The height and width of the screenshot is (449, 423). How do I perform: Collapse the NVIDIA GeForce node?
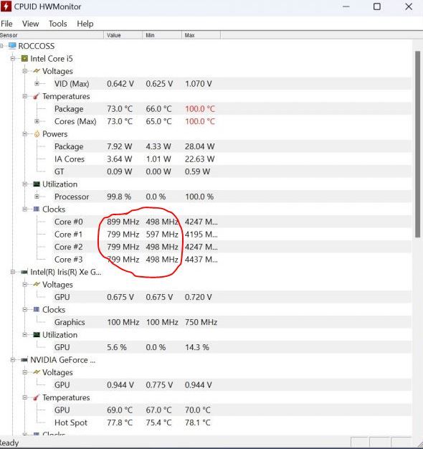point(13,360)
